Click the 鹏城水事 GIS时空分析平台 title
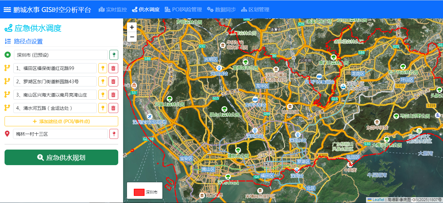The height and width of the screenshot is (203, 443). tap(52, 10)
